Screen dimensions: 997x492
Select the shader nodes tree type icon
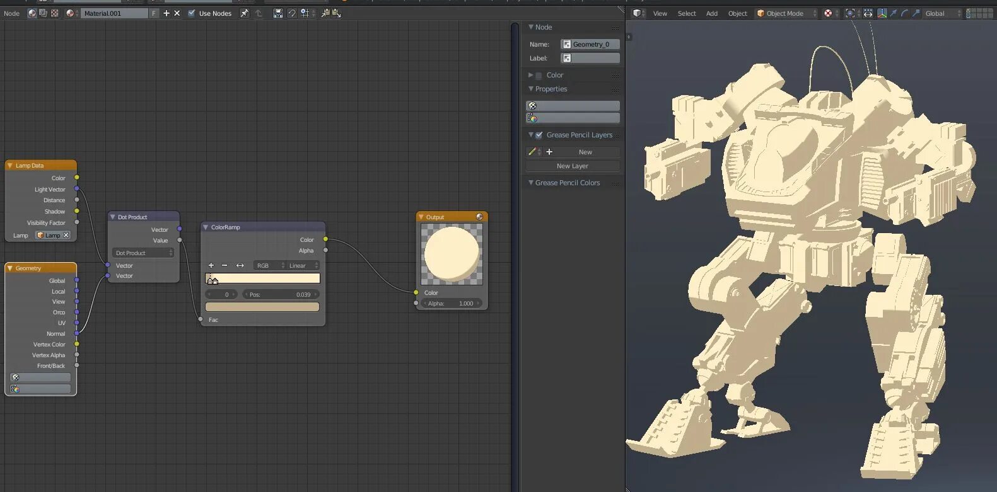(32, 13)
